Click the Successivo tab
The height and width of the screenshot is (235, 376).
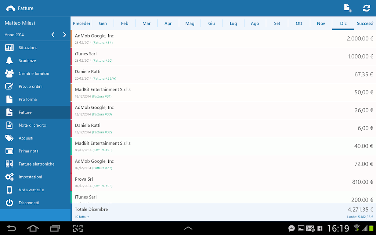[365, 23]
